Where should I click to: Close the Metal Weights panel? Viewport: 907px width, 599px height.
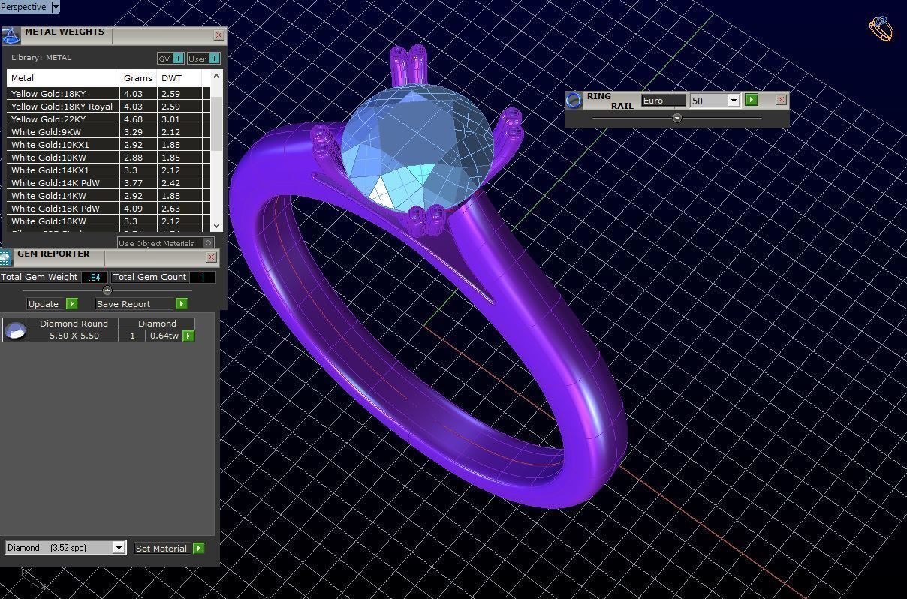[x=218, y=35]
